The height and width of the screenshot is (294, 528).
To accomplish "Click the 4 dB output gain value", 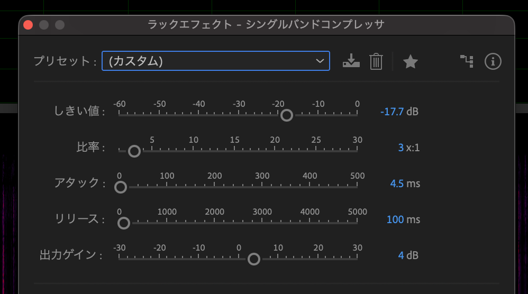I will [x=400, y=255].
